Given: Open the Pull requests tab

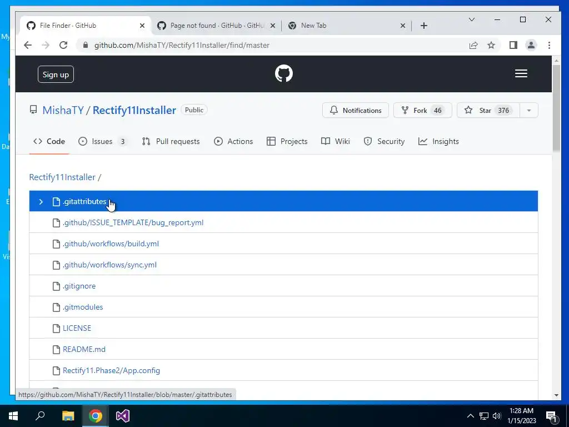Looking at the screenshot, I should coord(171,141).
